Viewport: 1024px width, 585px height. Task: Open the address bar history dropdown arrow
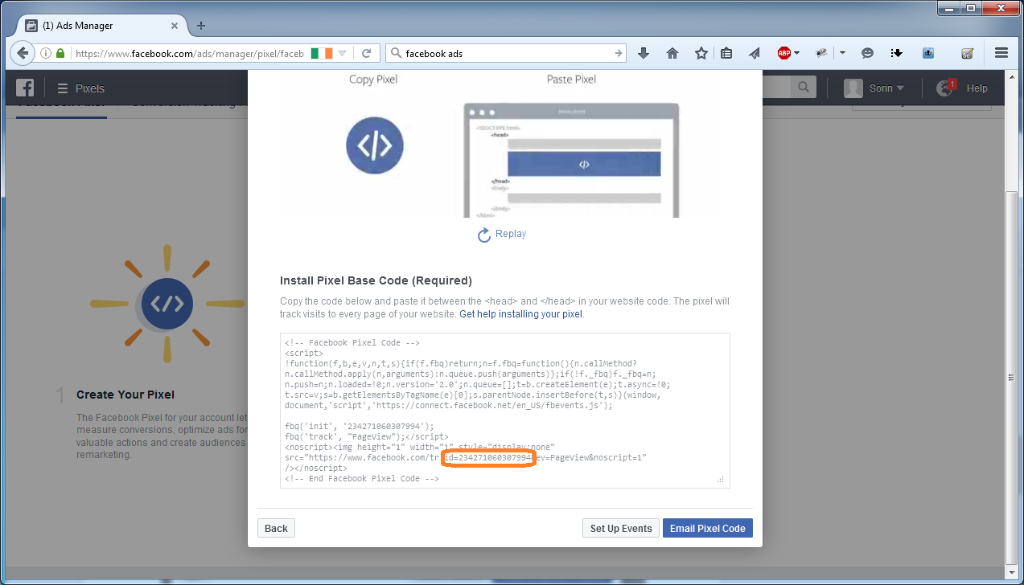pyautogui.click(x=343, y=54)
